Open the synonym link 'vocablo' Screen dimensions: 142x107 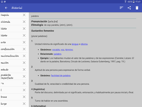[x=56, y=50]
